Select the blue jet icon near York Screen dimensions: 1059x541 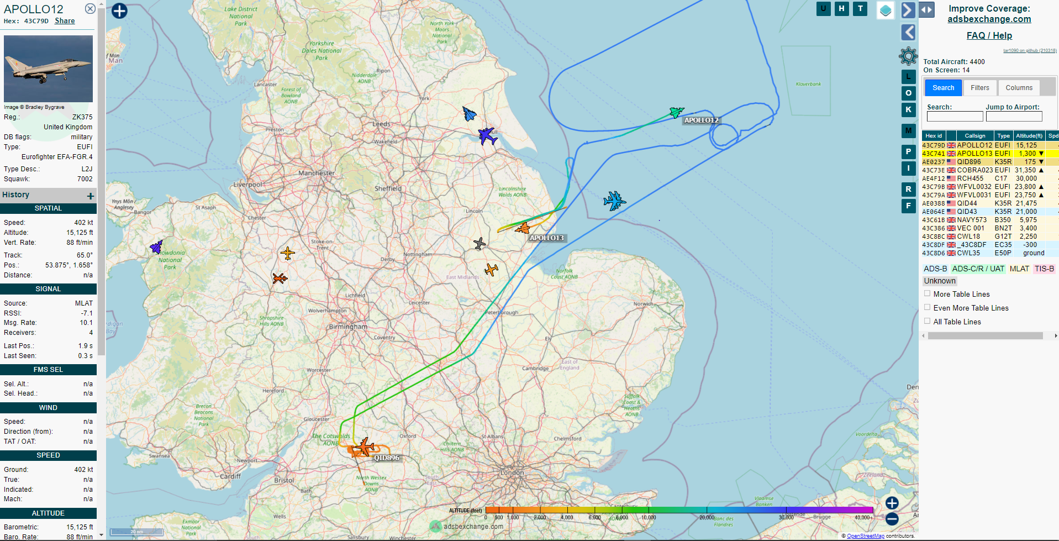[469, 114]
